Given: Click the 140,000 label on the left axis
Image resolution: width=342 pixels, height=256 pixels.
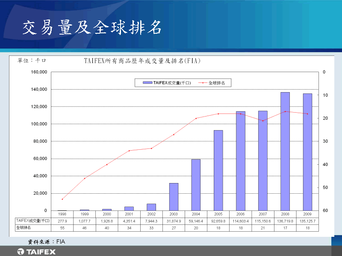Looking at the screenshot, I should (39, 89).
